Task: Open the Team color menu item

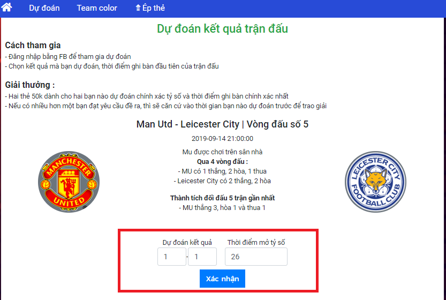Action: point(97,8)
